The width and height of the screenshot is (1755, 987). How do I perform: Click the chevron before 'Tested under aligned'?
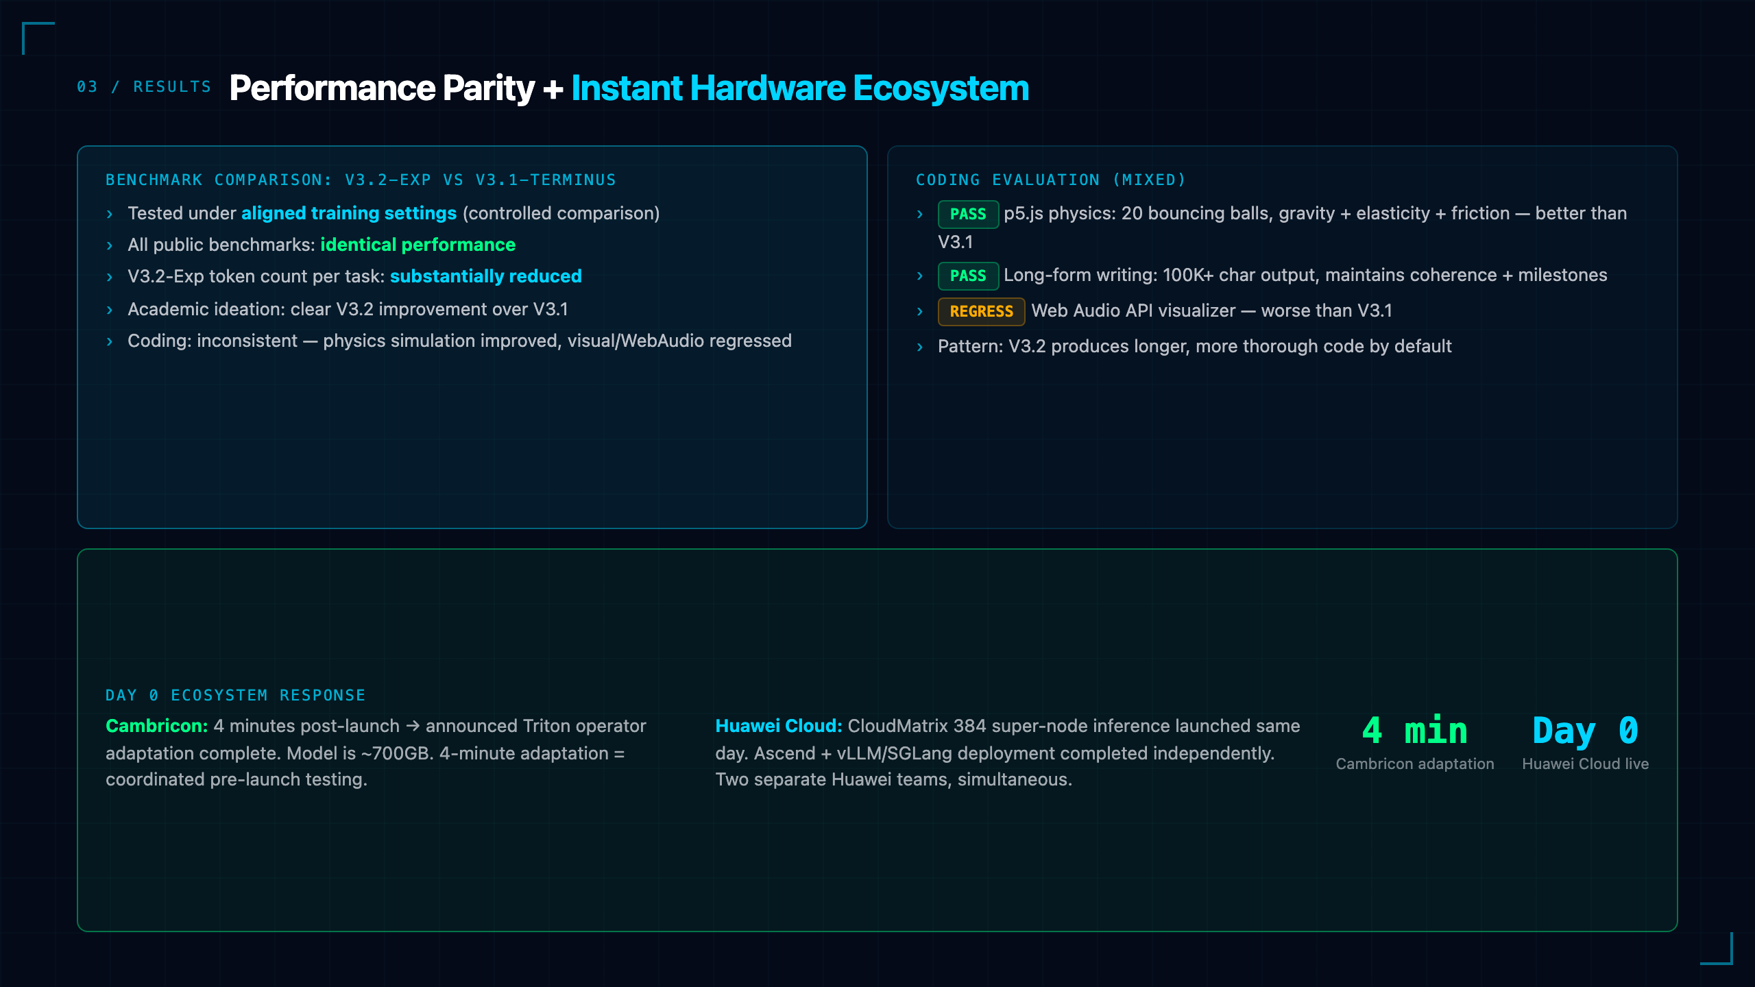tap(110, 214)
